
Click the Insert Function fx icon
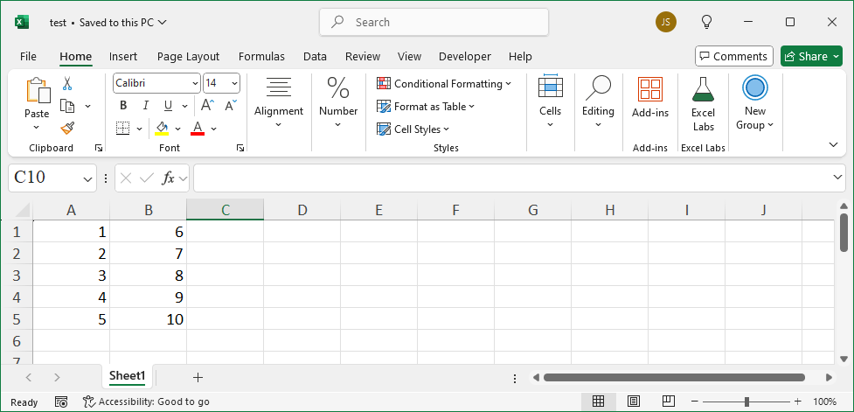pyautogui.click(x=169, y=178)
